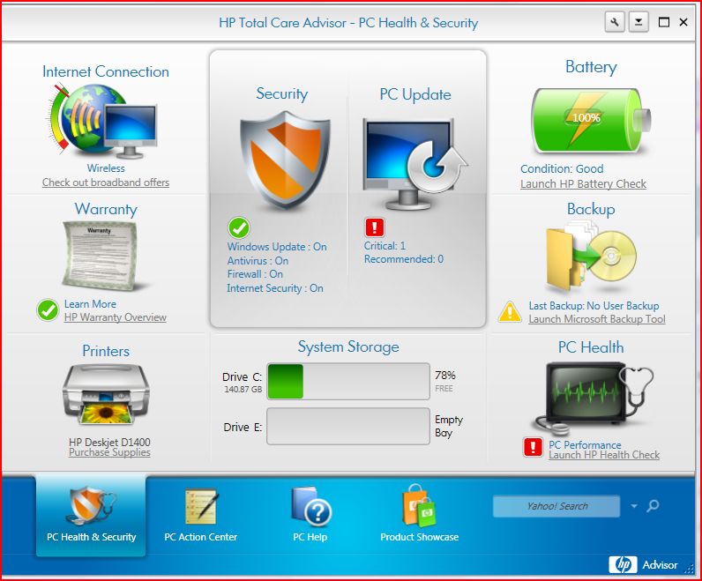This screenshot has width=702, height=581.
Task: Click the green checkmark beside Warranty Learn More
Action: coord(48,310)
